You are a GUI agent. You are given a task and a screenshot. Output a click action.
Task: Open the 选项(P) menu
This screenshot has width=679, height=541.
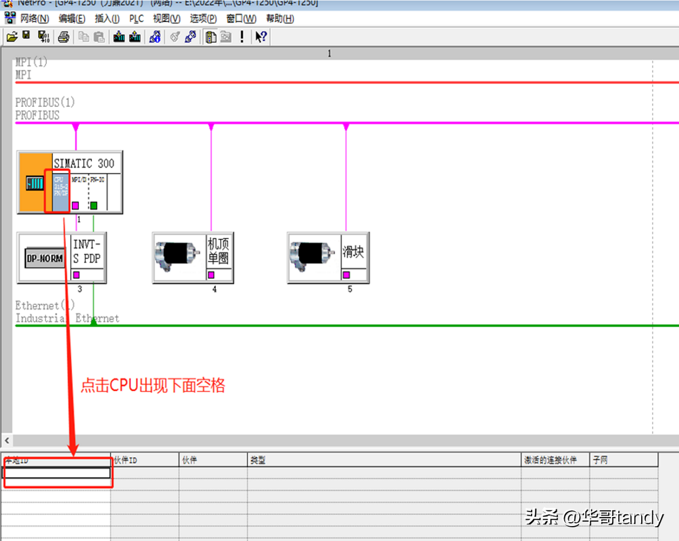[203, 19]
